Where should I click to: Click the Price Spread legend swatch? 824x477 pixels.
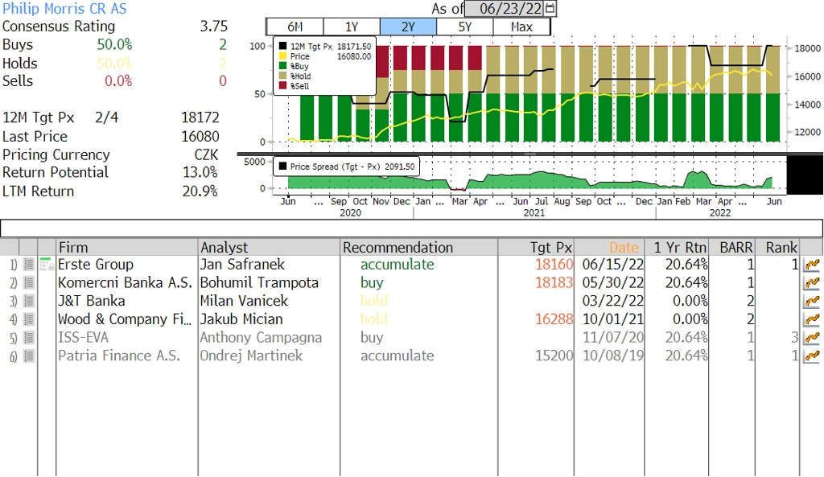click(x=282, y=167)
